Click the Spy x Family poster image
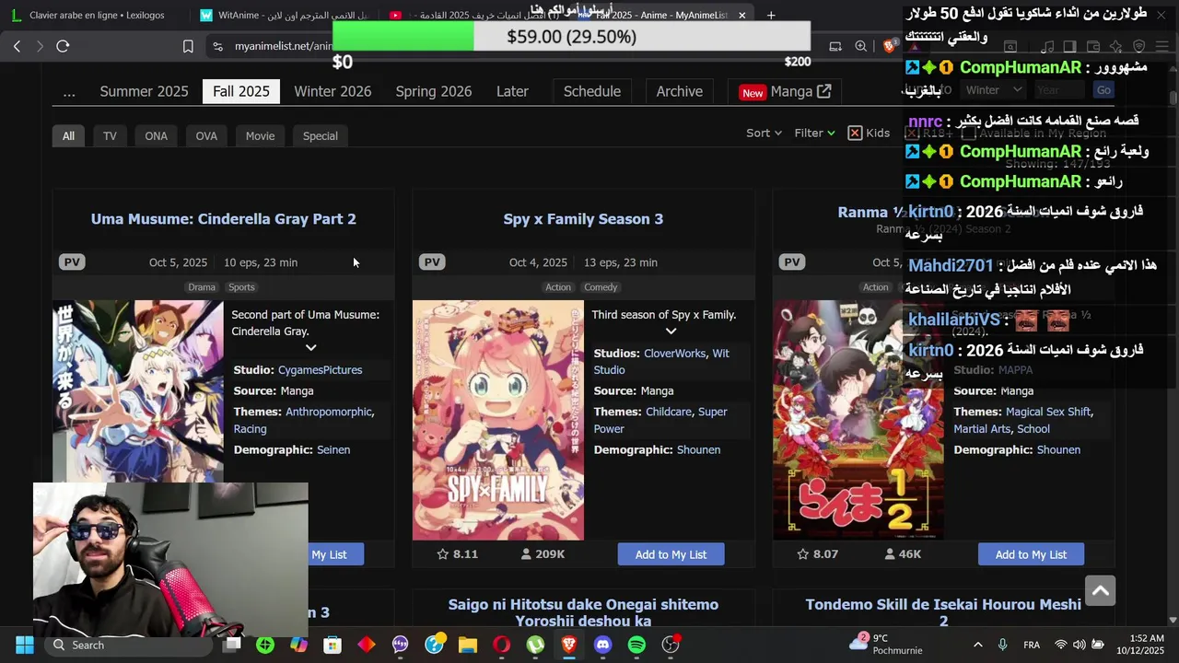This screenshot has width=1179, height=663. [x=497, y=420]
